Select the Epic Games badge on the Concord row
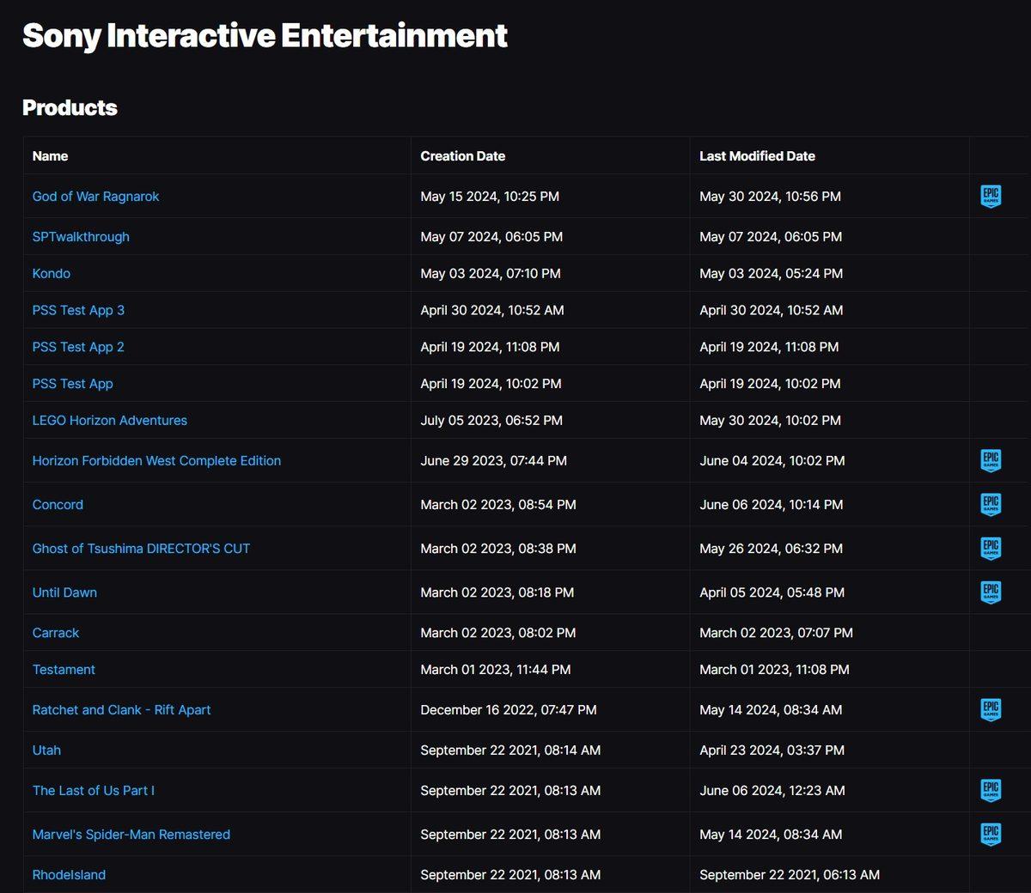1031x893 pixels. click(x=990, y=504)
